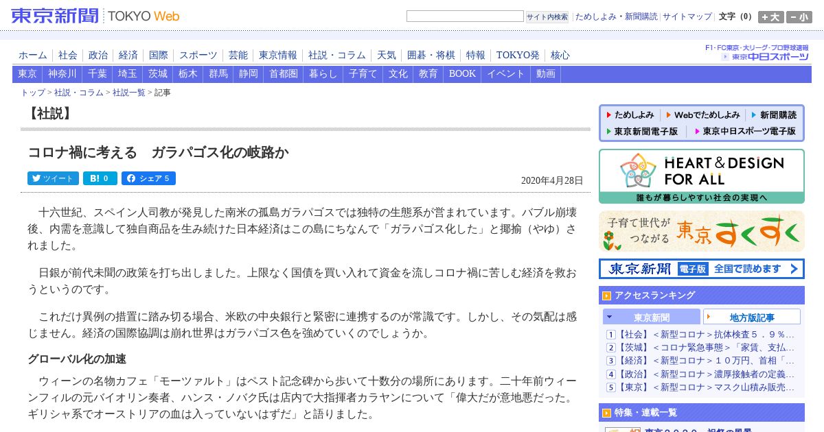Select 千葉 in the regional submenu
Image resolution: width=824 pixels, height=432 pixels.
pyautogui.click(x=98, y=74)
